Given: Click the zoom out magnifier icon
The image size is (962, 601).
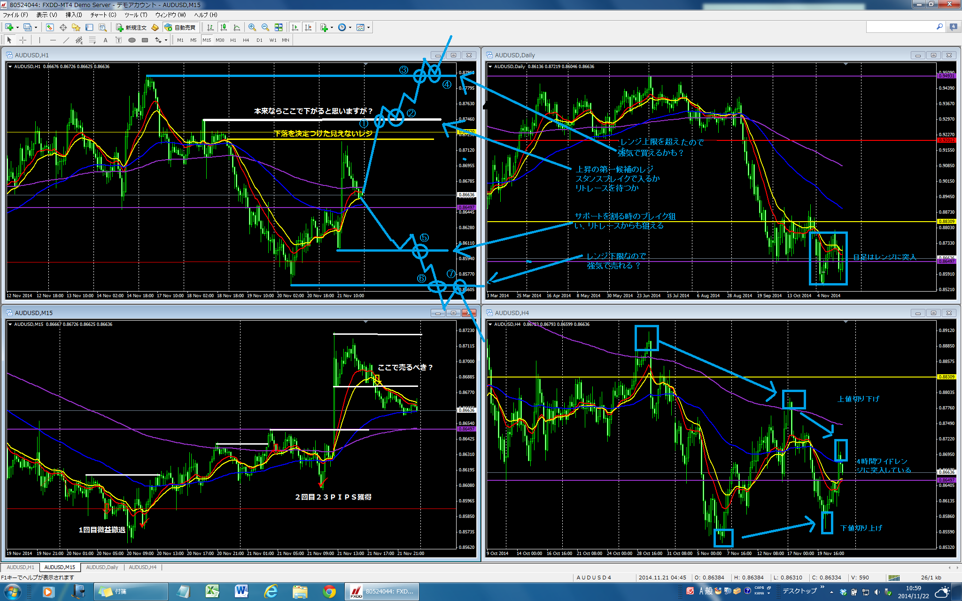Looking at the screenshot, I should coord(265,27).
